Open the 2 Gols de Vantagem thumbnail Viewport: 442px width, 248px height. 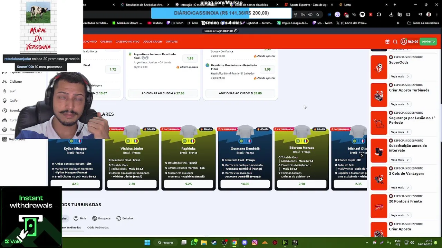379,178
